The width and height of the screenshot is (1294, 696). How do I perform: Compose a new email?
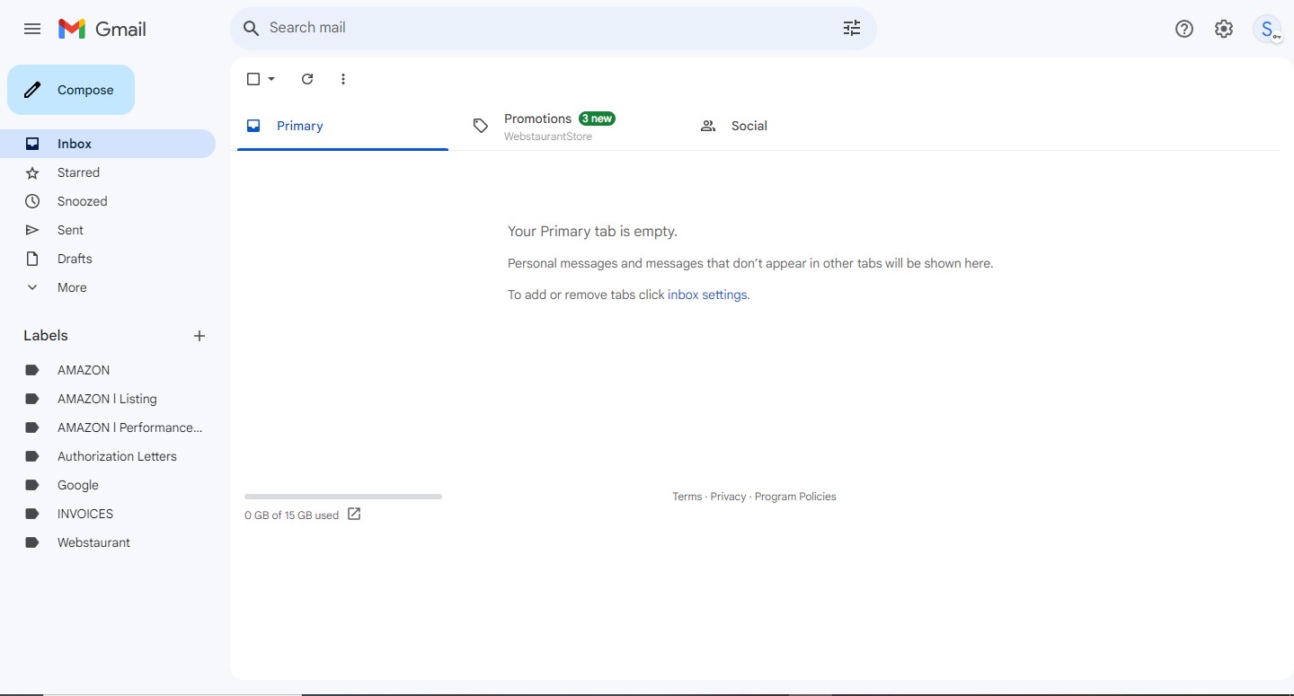(71, 90)
